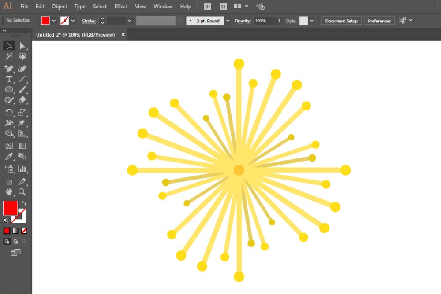The width and height of the screenshot is (441, 294).
Task: Collapse the tools panel with double chevron
Action: click(4, 31)
